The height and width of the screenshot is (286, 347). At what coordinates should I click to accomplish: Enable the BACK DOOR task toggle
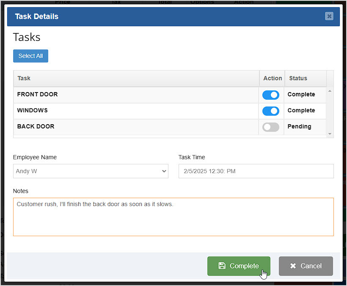[x=270, y=127]
